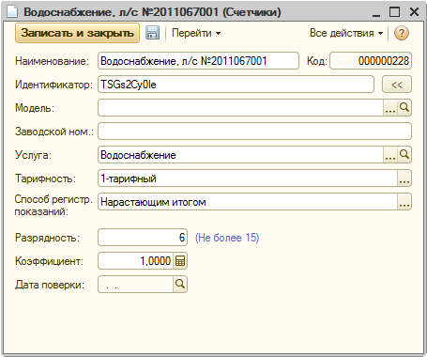Screen dimensions: 427x357
Task: Click the Тарифность field 1-тарифный
Action: click(248, 178)
